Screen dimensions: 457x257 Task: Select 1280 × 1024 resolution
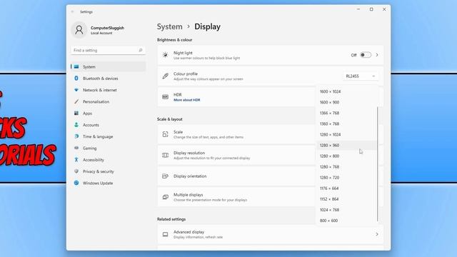click(x=346, y=135)
